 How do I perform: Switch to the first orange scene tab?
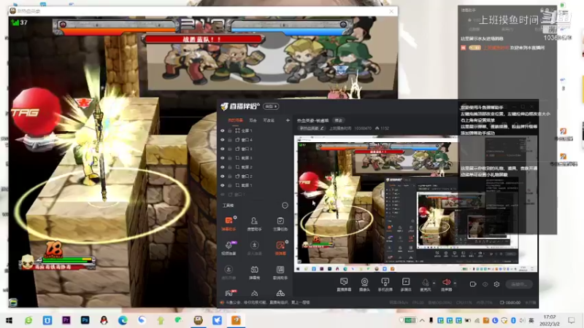(x=235, y=120)
